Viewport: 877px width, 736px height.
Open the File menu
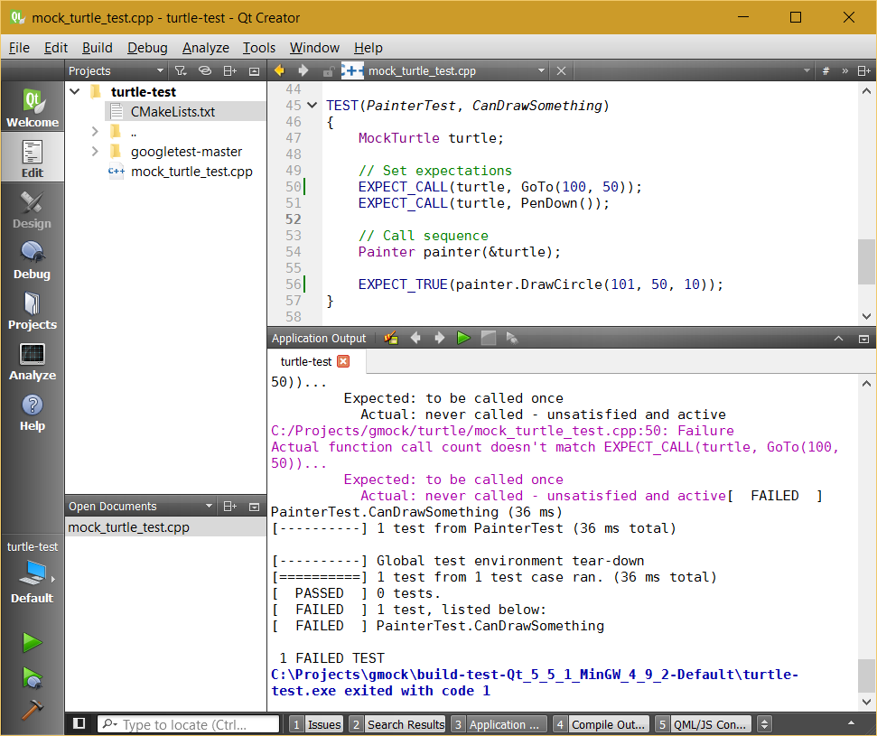click(19, 48)
